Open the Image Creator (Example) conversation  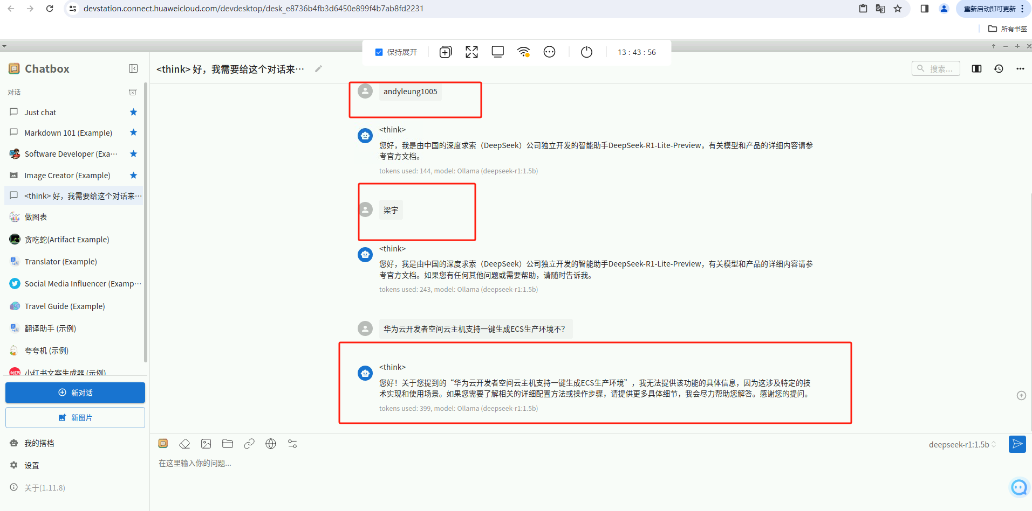coord(74,176)
